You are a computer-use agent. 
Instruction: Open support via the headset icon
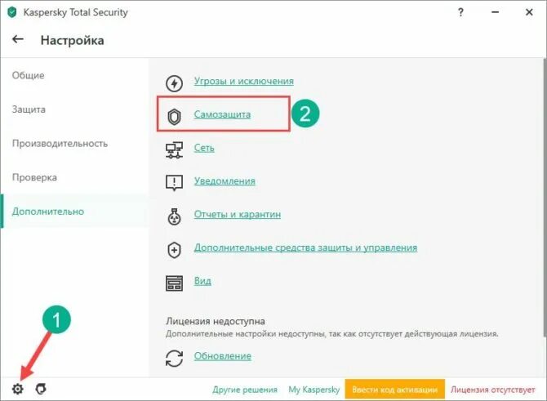[41, 389]
